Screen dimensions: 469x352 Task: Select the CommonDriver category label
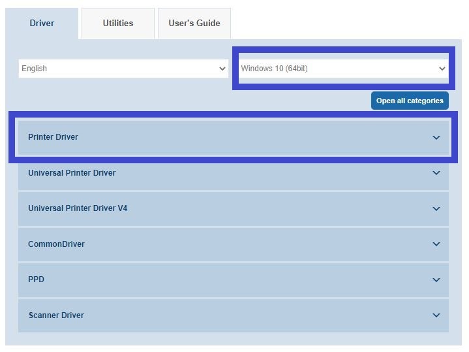click(56, 244)
